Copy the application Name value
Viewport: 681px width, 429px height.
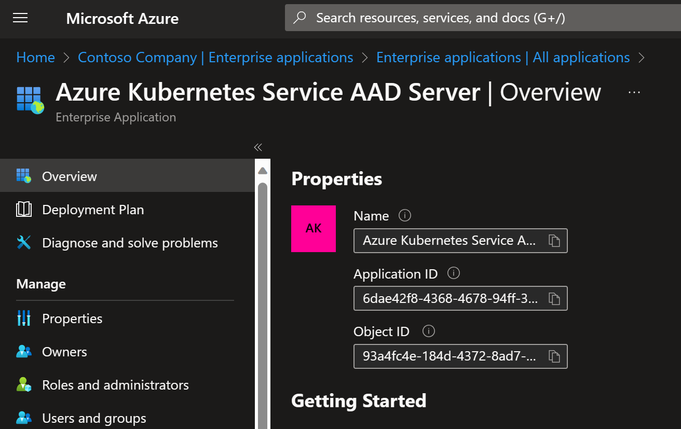coord(554,241)
